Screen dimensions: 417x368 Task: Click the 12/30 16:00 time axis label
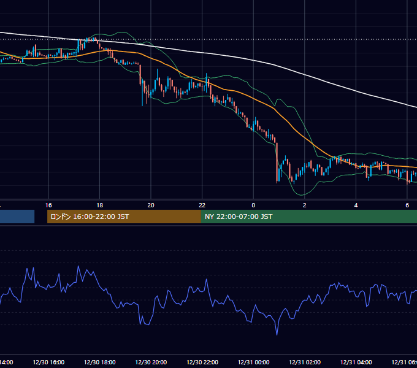coord(48,362)
